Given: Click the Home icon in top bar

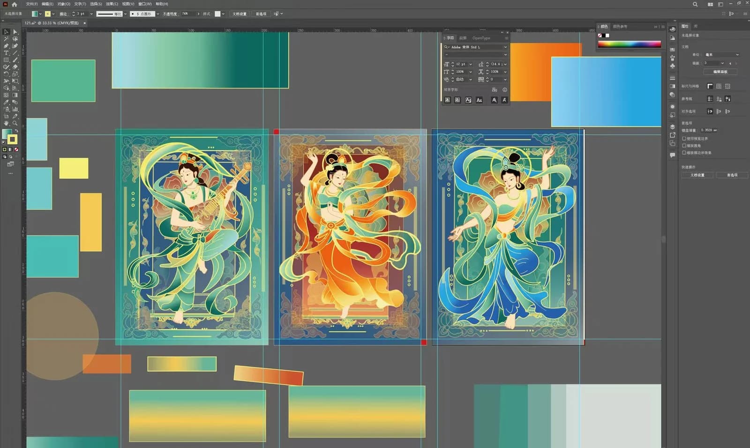Looking at the screenshot, I should pyautogui.click(x=14, y=4).
